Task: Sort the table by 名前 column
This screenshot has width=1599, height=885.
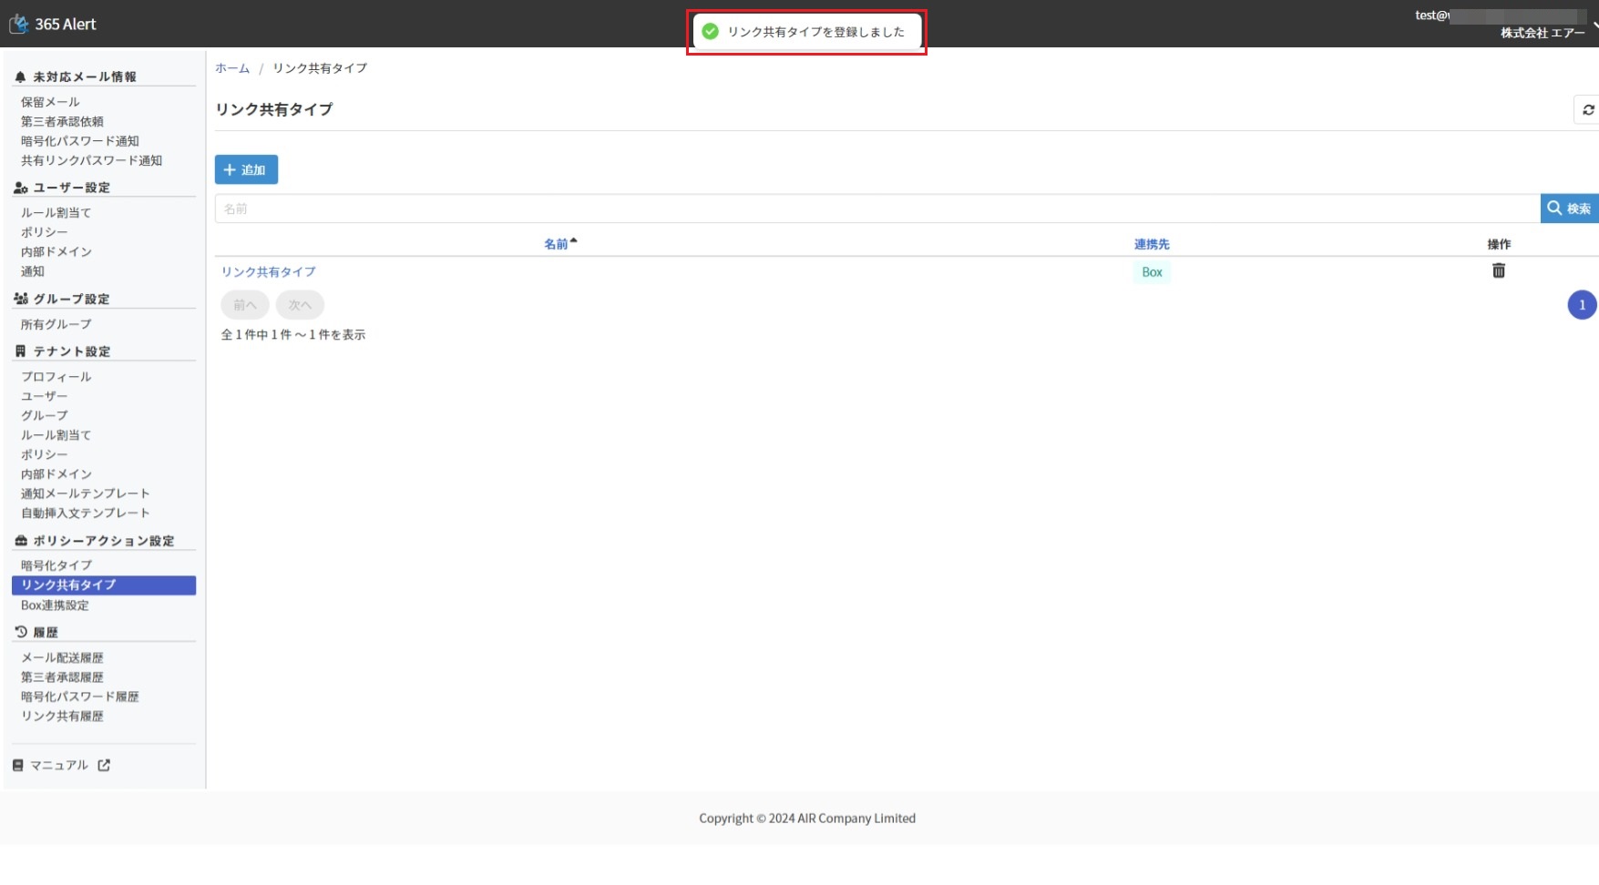Action: [x=556, y=244]
